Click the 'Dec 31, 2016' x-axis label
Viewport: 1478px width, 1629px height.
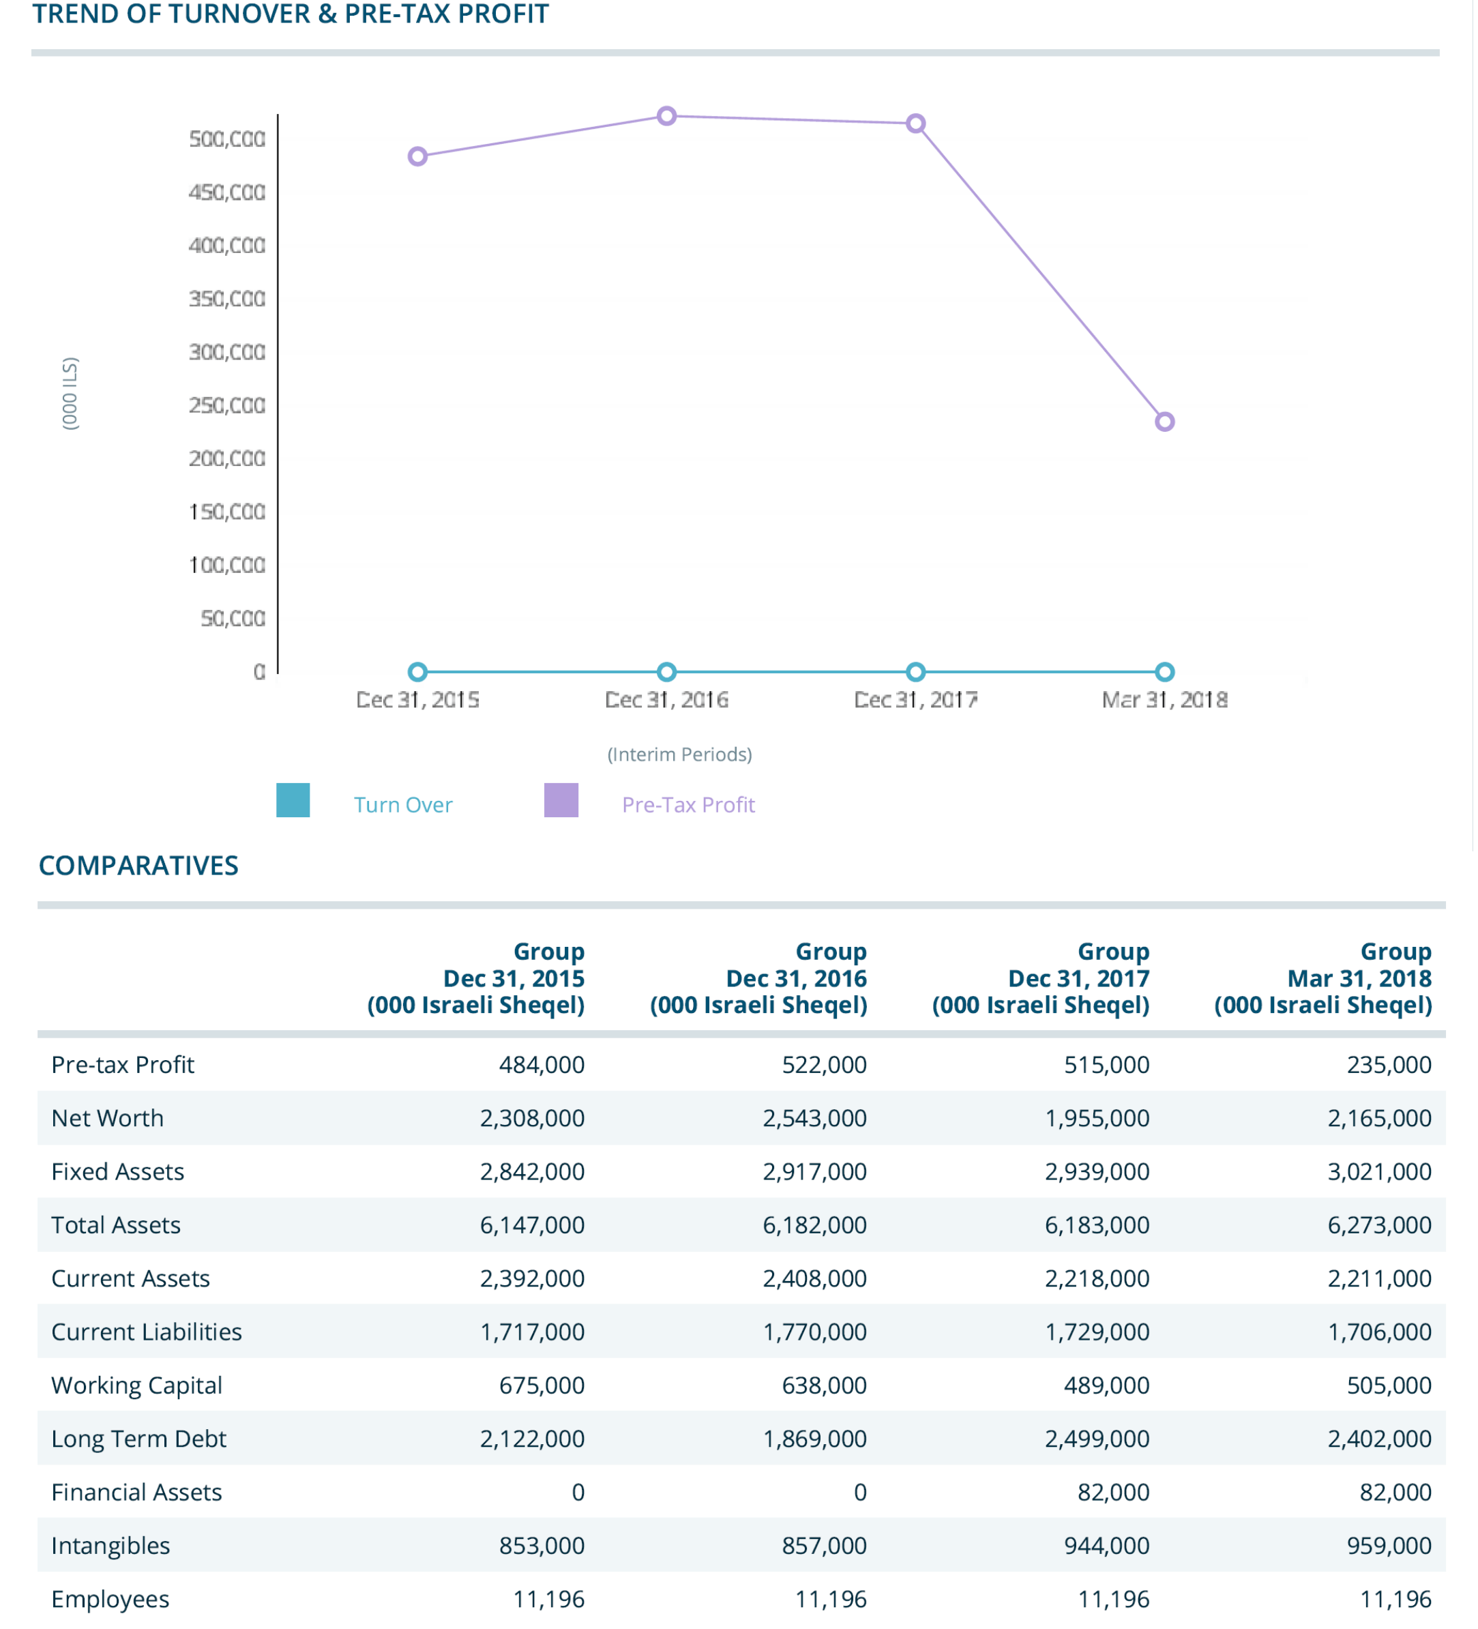click(x=666, y=701)
